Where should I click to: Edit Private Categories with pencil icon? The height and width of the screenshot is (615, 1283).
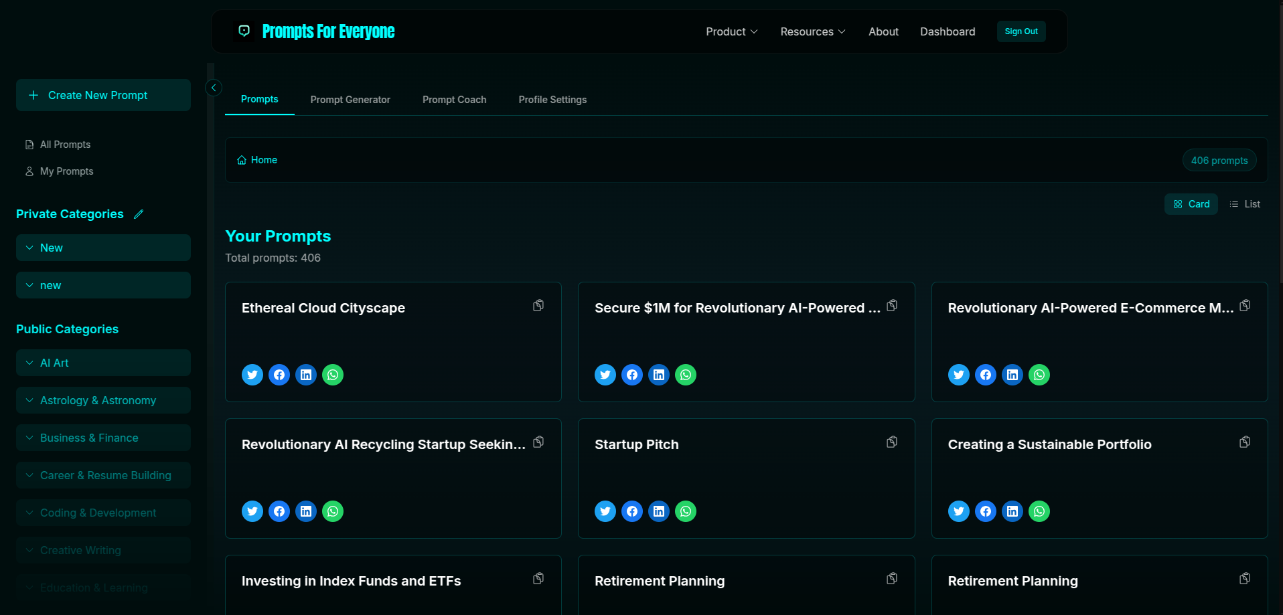[x=139, y=214]
